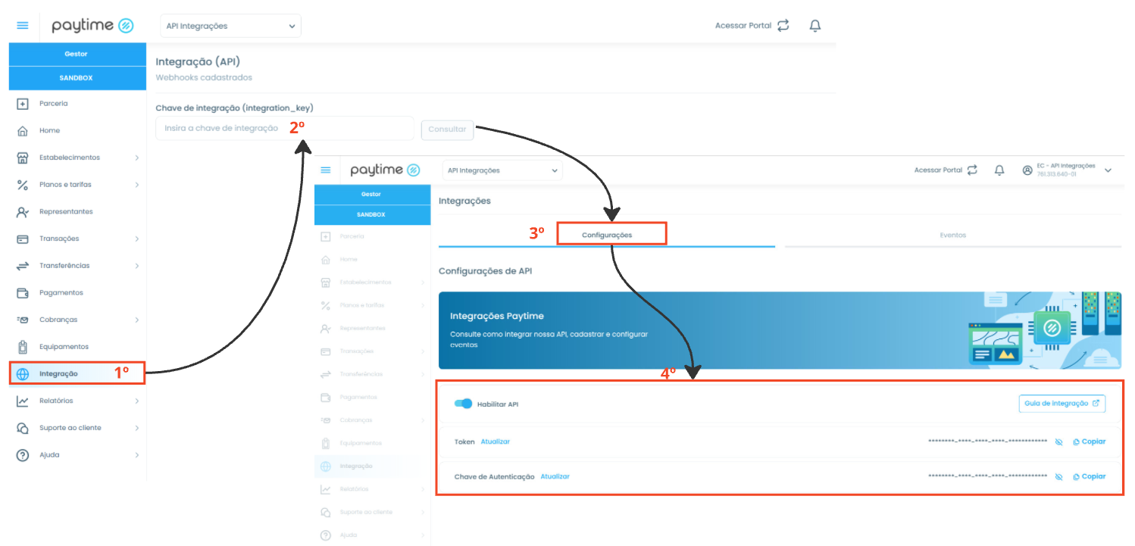Select Equipamentos in the Integração (API) window sidebar

[x=77, y=347]
